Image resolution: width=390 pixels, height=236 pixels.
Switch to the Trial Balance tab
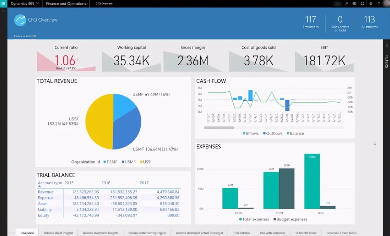241,233
